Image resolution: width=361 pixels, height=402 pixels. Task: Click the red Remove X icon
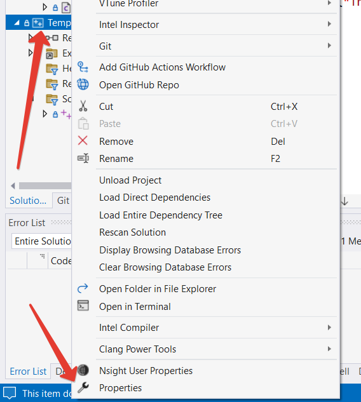tap(83, 141)
